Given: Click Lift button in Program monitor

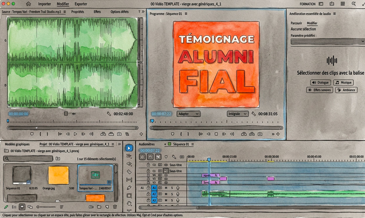Looking at the screenshot, I should coord(244,134).
